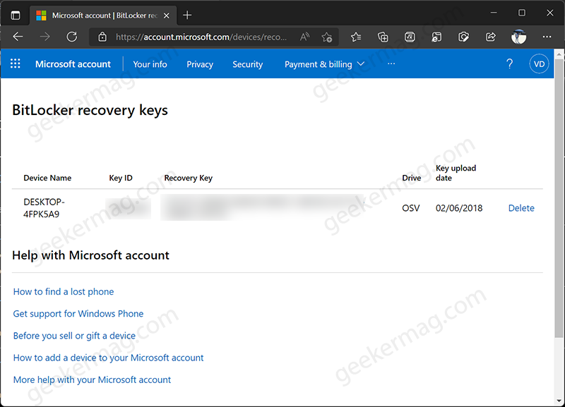Click the Device Name column header

click(x=47, y=178)
